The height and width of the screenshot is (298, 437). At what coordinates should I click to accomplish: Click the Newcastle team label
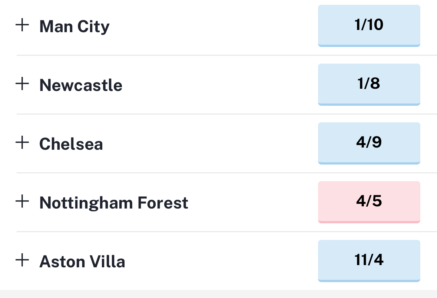coord(81,85)
